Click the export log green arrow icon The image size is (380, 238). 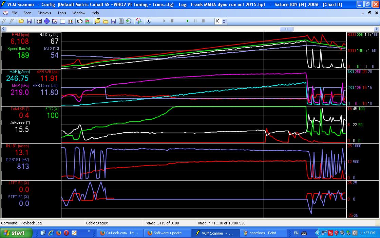[129, 21]
